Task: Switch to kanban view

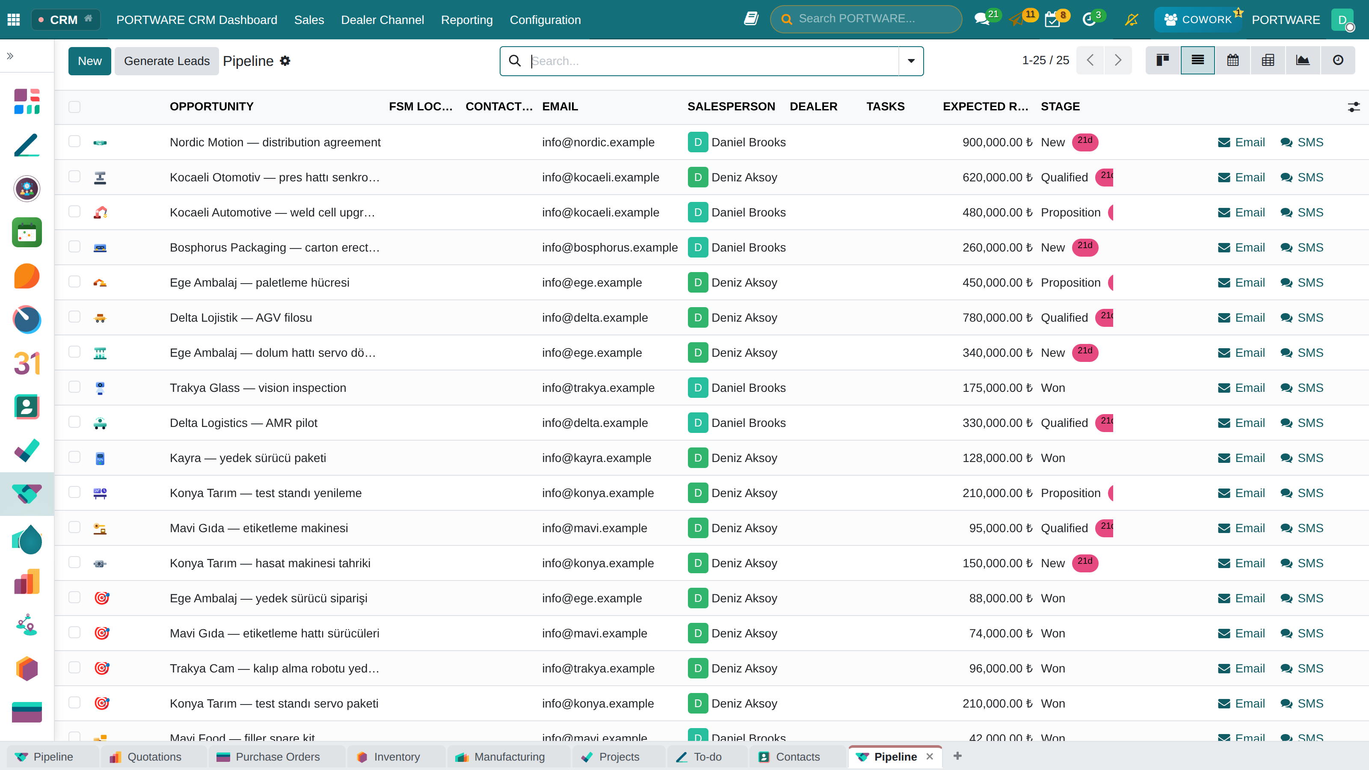Action: click(1163, 61)
